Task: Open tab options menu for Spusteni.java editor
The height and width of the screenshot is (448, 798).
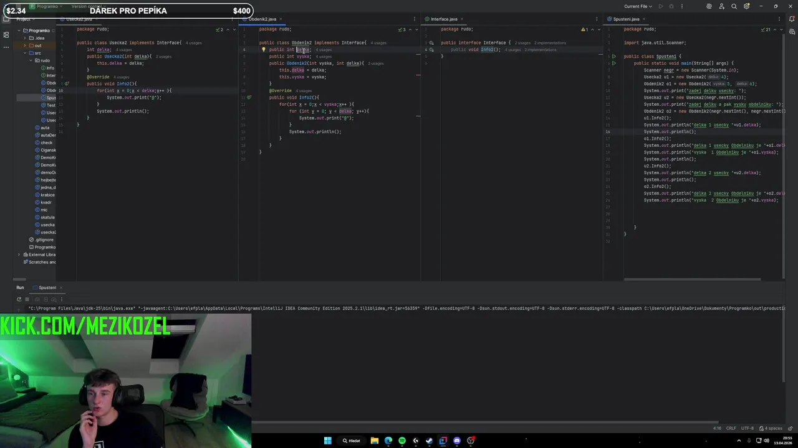Action: (780, 19)
